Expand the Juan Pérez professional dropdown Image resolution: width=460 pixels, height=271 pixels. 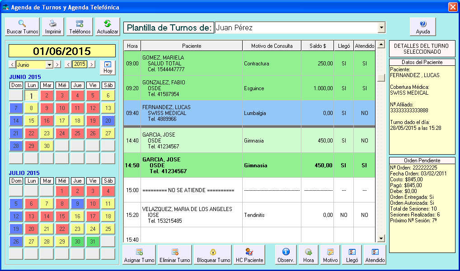382,28
